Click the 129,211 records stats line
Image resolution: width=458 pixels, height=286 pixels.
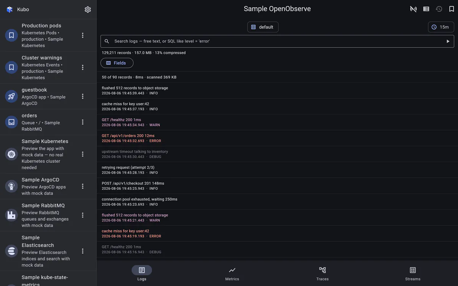pos(144,53)
